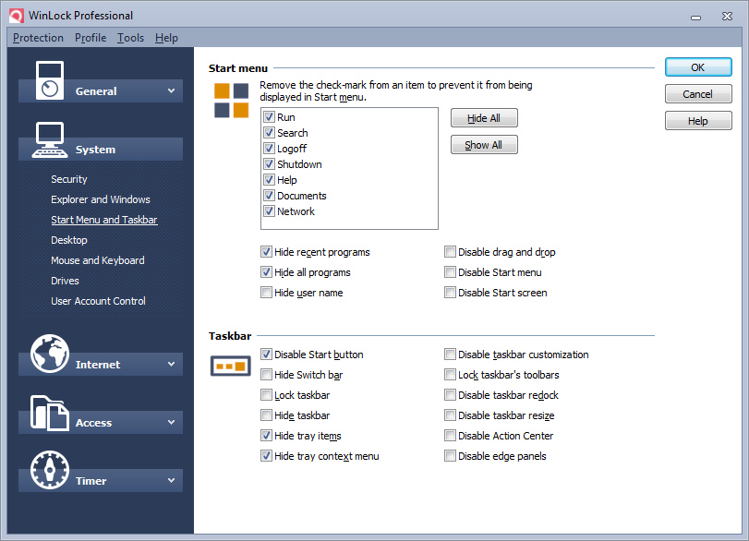Open the Protection menu
Viewport: 749px width, 541px height.
click(x=38, y=38)
